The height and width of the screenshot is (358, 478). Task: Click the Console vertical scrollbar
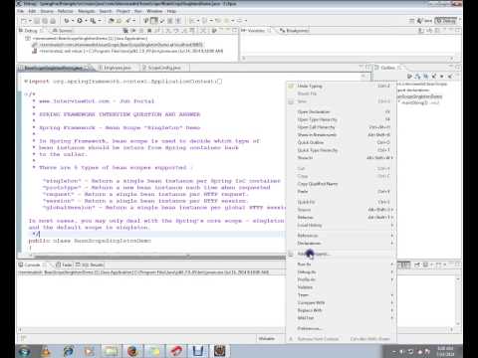pyautogui.click(x=458, y=300)
